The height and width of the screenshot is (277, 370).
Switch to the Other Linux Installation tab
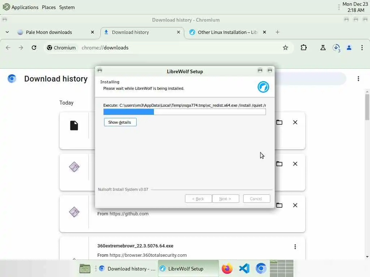tap(228, 32)
